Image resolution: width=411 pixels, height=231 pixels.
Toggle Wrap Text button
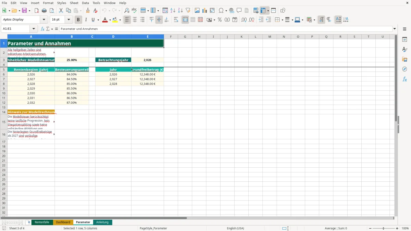tap(176, 20)
